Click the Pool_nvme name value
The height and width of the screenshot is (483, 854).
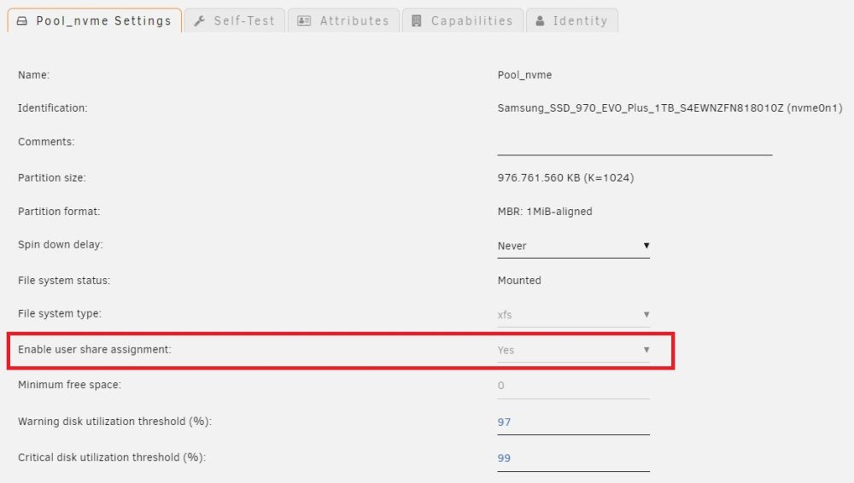(524, 75)
